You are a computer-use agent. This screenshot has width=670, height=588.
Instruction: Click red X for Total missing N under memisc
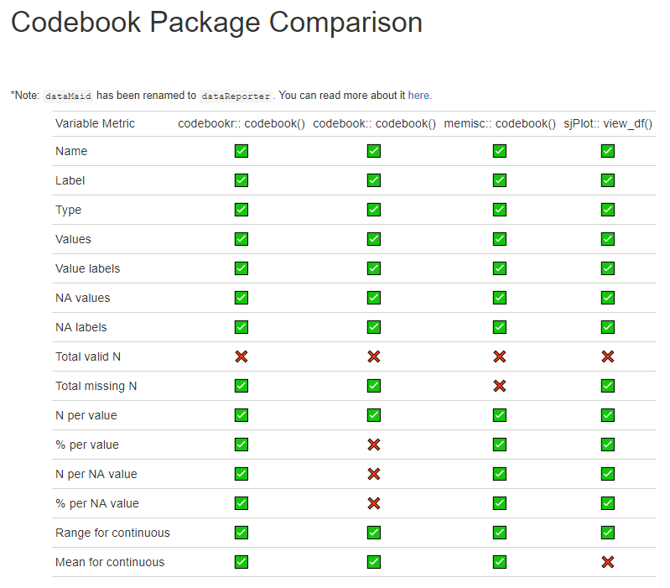[x=500, y=386]
